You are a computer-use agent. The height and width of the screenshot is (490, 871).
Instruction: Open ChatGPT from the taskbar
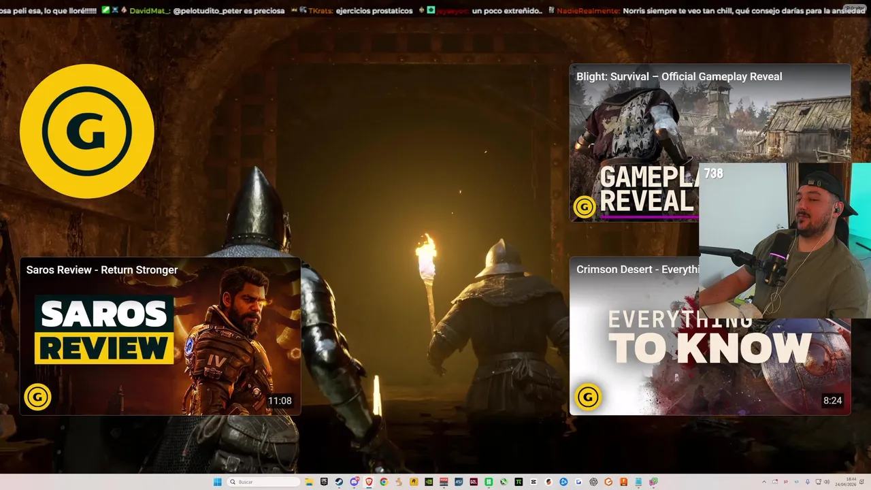(x=593, y=482)
